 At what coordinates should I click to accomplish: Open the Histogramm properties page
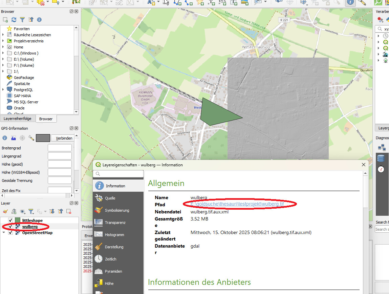114,235
